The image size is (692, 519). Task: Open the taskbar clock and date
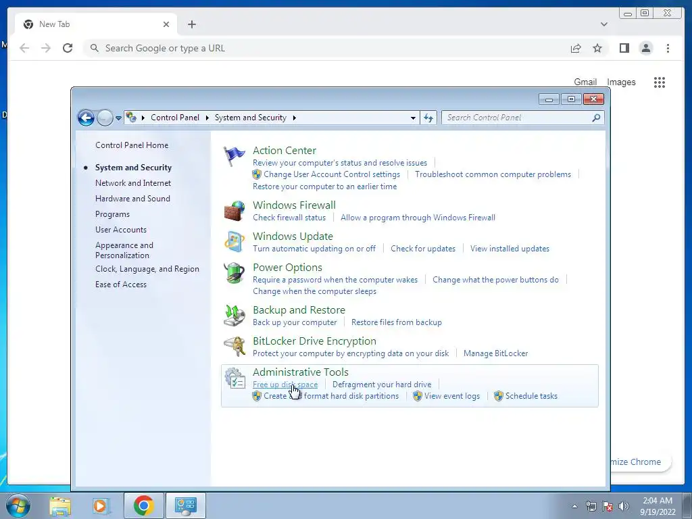tap(658, 506)
